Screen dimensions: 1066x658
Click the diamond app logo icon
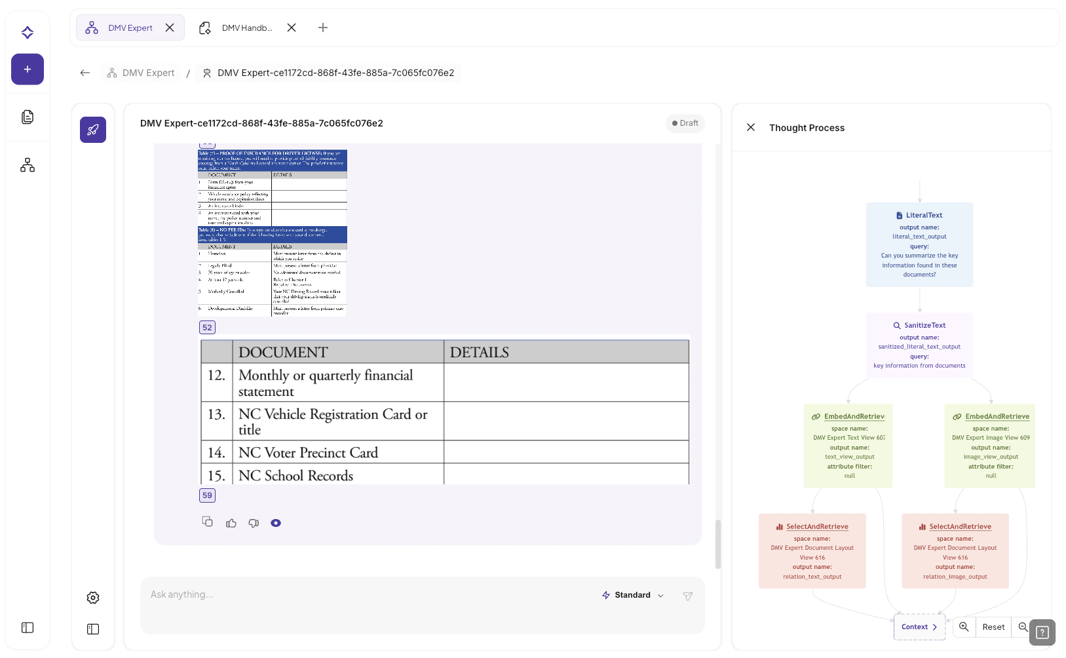click(x=28, y=32)
